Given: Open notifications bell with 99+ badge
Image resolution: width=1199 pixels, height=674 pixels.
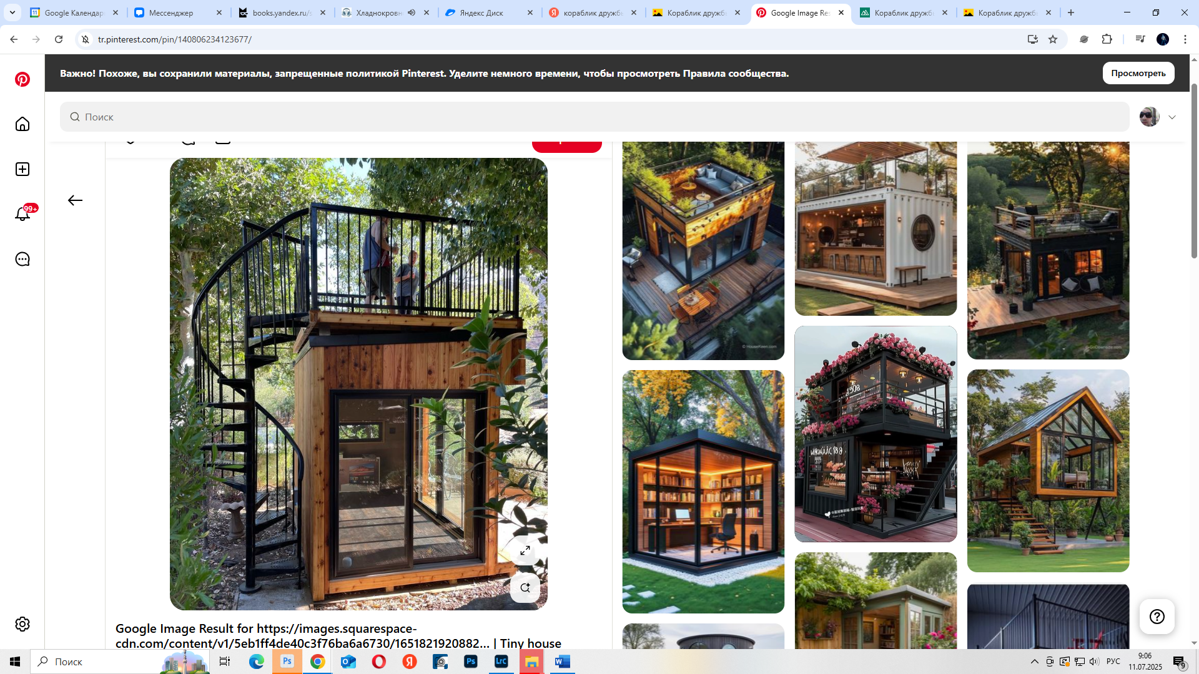Looking at the screenshot, I should click(23, 213).
